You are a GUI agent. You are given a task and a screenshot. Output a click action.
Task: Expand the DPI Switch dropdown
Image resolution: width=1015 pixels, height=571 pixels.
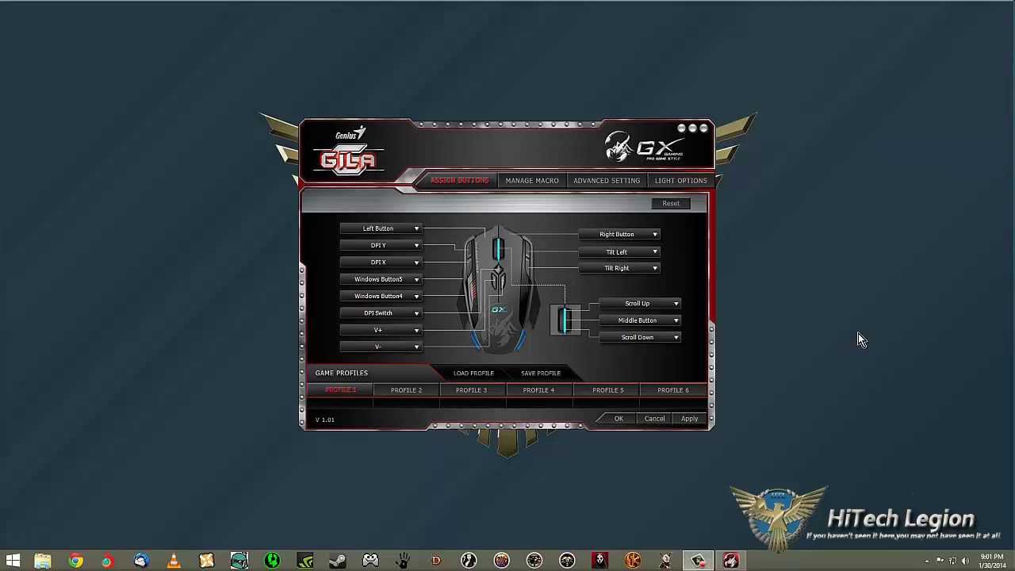(x=380, y=313)
